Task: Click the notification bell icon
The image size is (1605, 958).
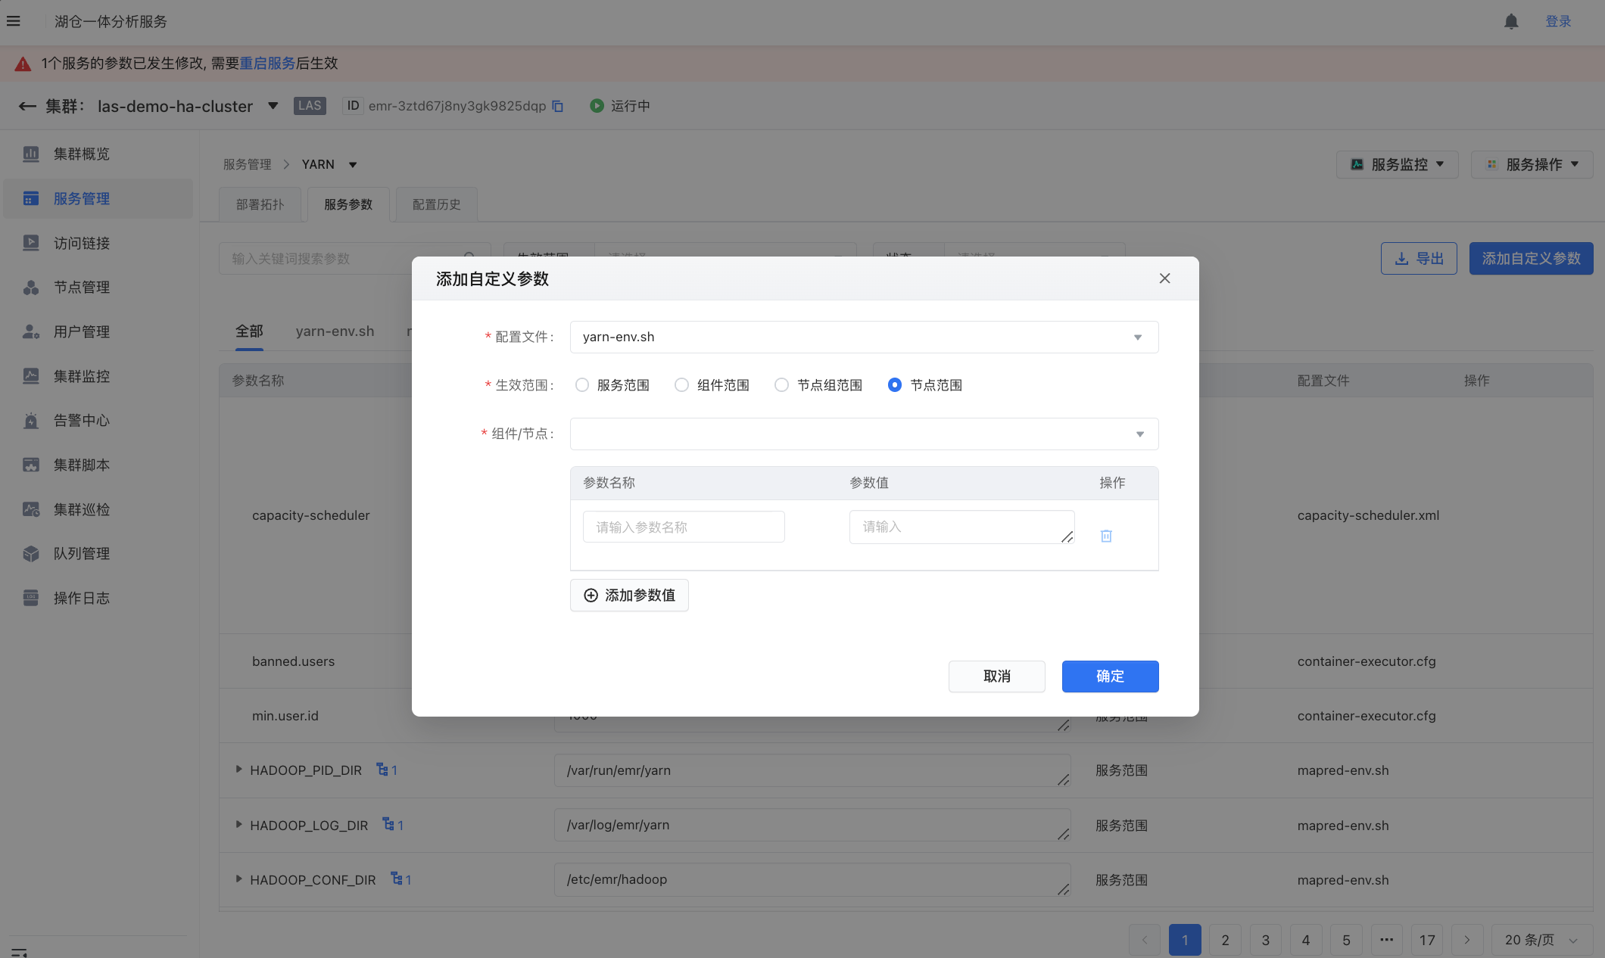Action: pyautogui.click(x=1511, y=21)
